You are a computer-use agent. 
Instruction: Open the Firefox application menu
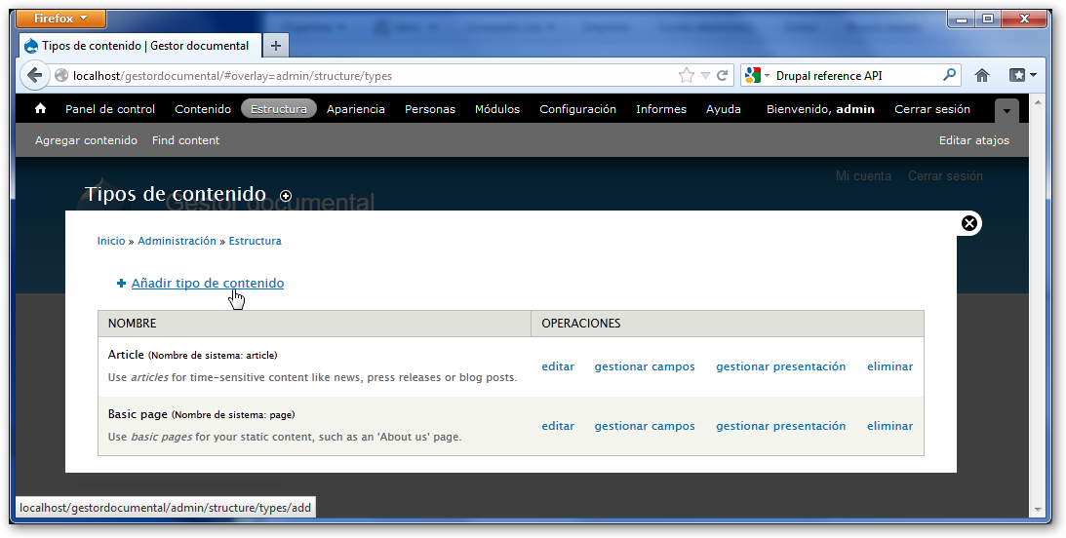61,19
